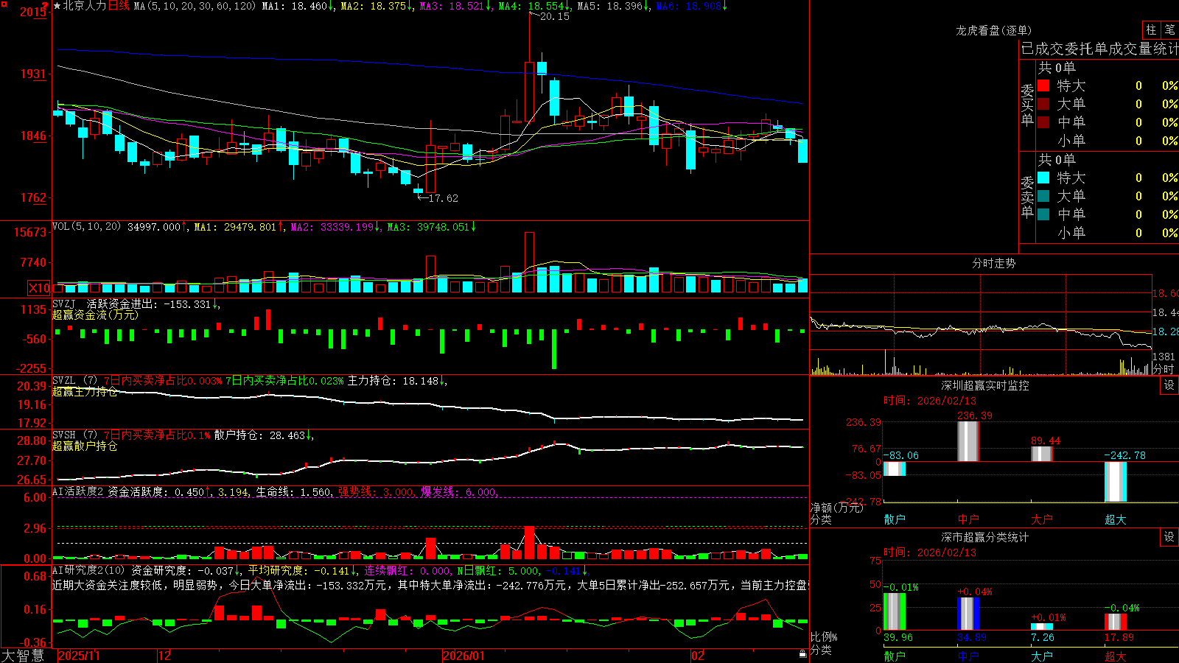Jump to the 2026/01 date marker
The width and height of the screenshot is (1179, 663).
[464, 656]
